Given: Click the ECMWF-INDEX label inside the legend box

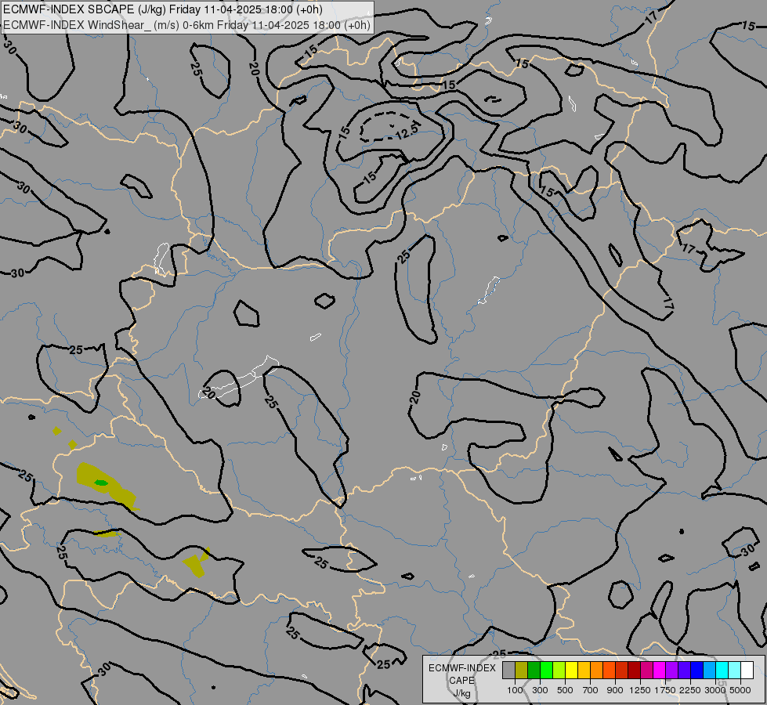Looking at the screenshot, I should [461, 668].
